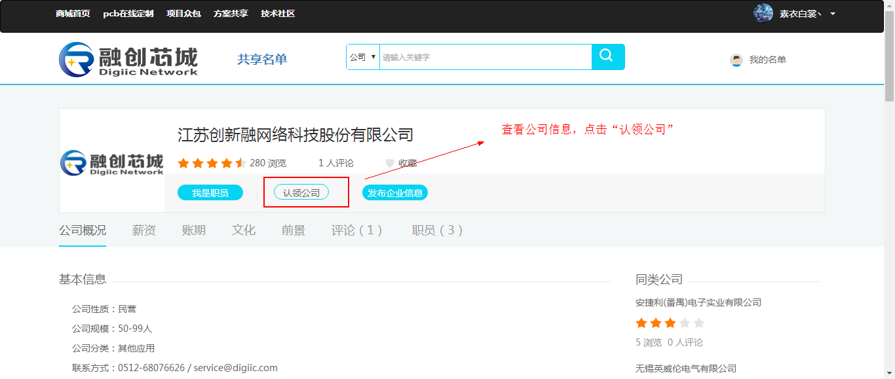Image resolution: width=895 pixels, height=379 pixels.
Task: Switch to the 账期 tab
Action: pos(194,230)
